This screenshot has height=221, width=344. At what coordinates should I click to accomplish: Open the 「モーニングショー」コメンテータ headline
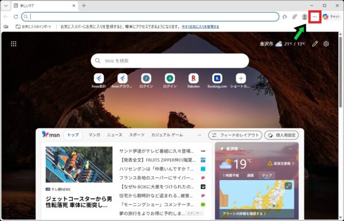[x=157, y=204]
